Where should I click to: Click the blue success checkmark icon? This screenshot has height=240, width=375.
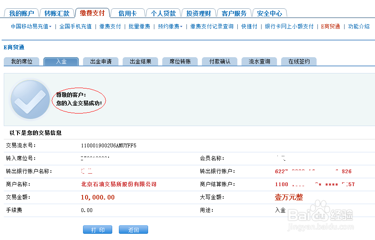30,99
